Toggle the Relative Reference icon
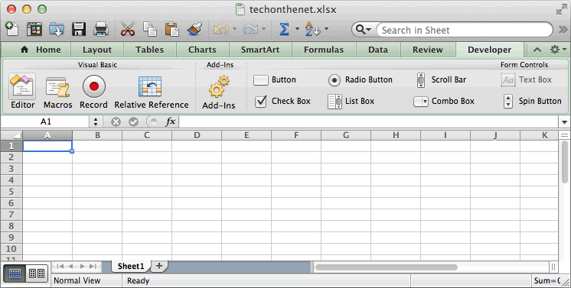571x288 pixels. 150,86
